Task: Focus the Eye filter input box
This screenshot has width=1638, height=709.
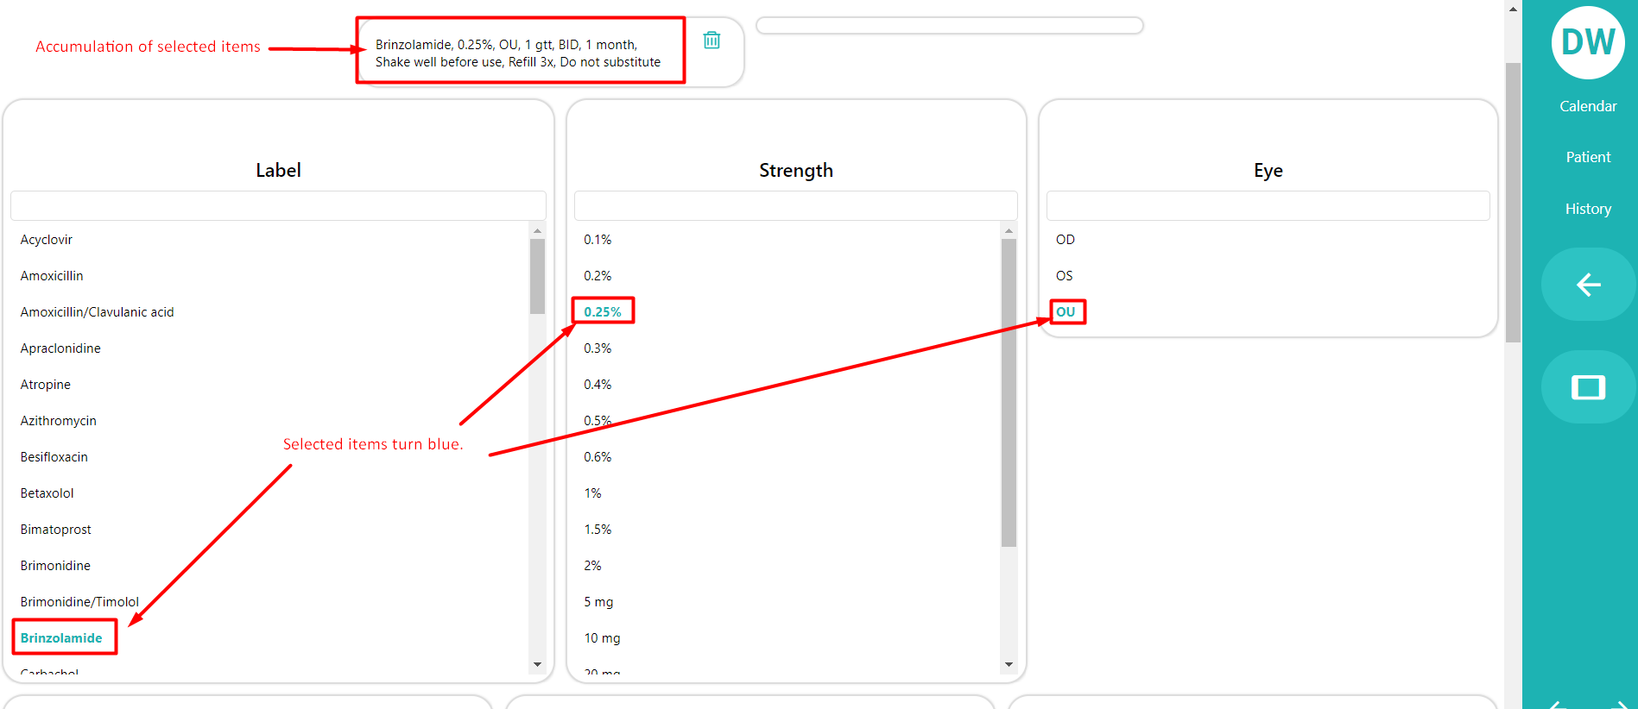Action: [1268, 206]
